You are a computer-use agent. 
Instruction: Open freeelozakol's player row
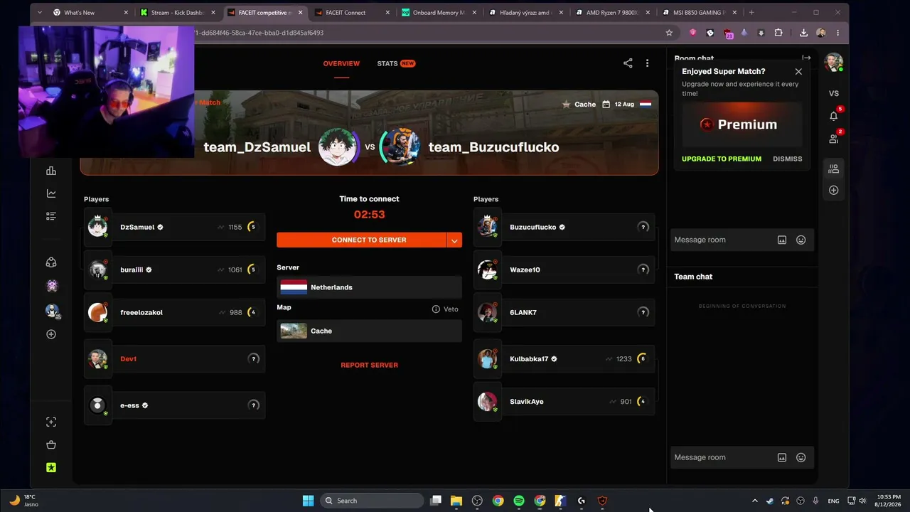pyautogui.click(x=174, y=313)
